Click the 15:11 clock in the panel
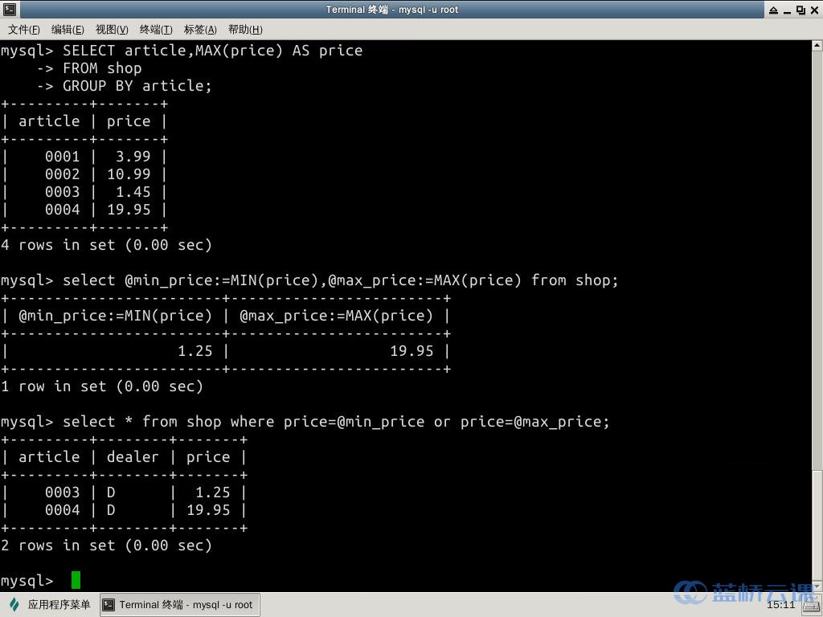 tap(780, 605)
